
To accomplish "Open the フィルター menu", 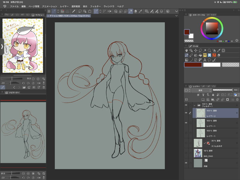I will [96, 6].
